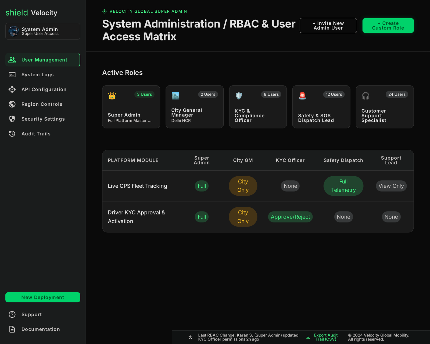
Task: Click the User Management people icon
Action: (x=12, y=60)
